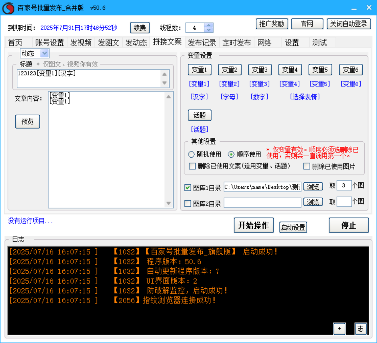Image resolution: width=377 pixels, height=343 pixels.
Task: Insert [变量2] link tag
Action: pyautogui.click(x=230, y=84)
